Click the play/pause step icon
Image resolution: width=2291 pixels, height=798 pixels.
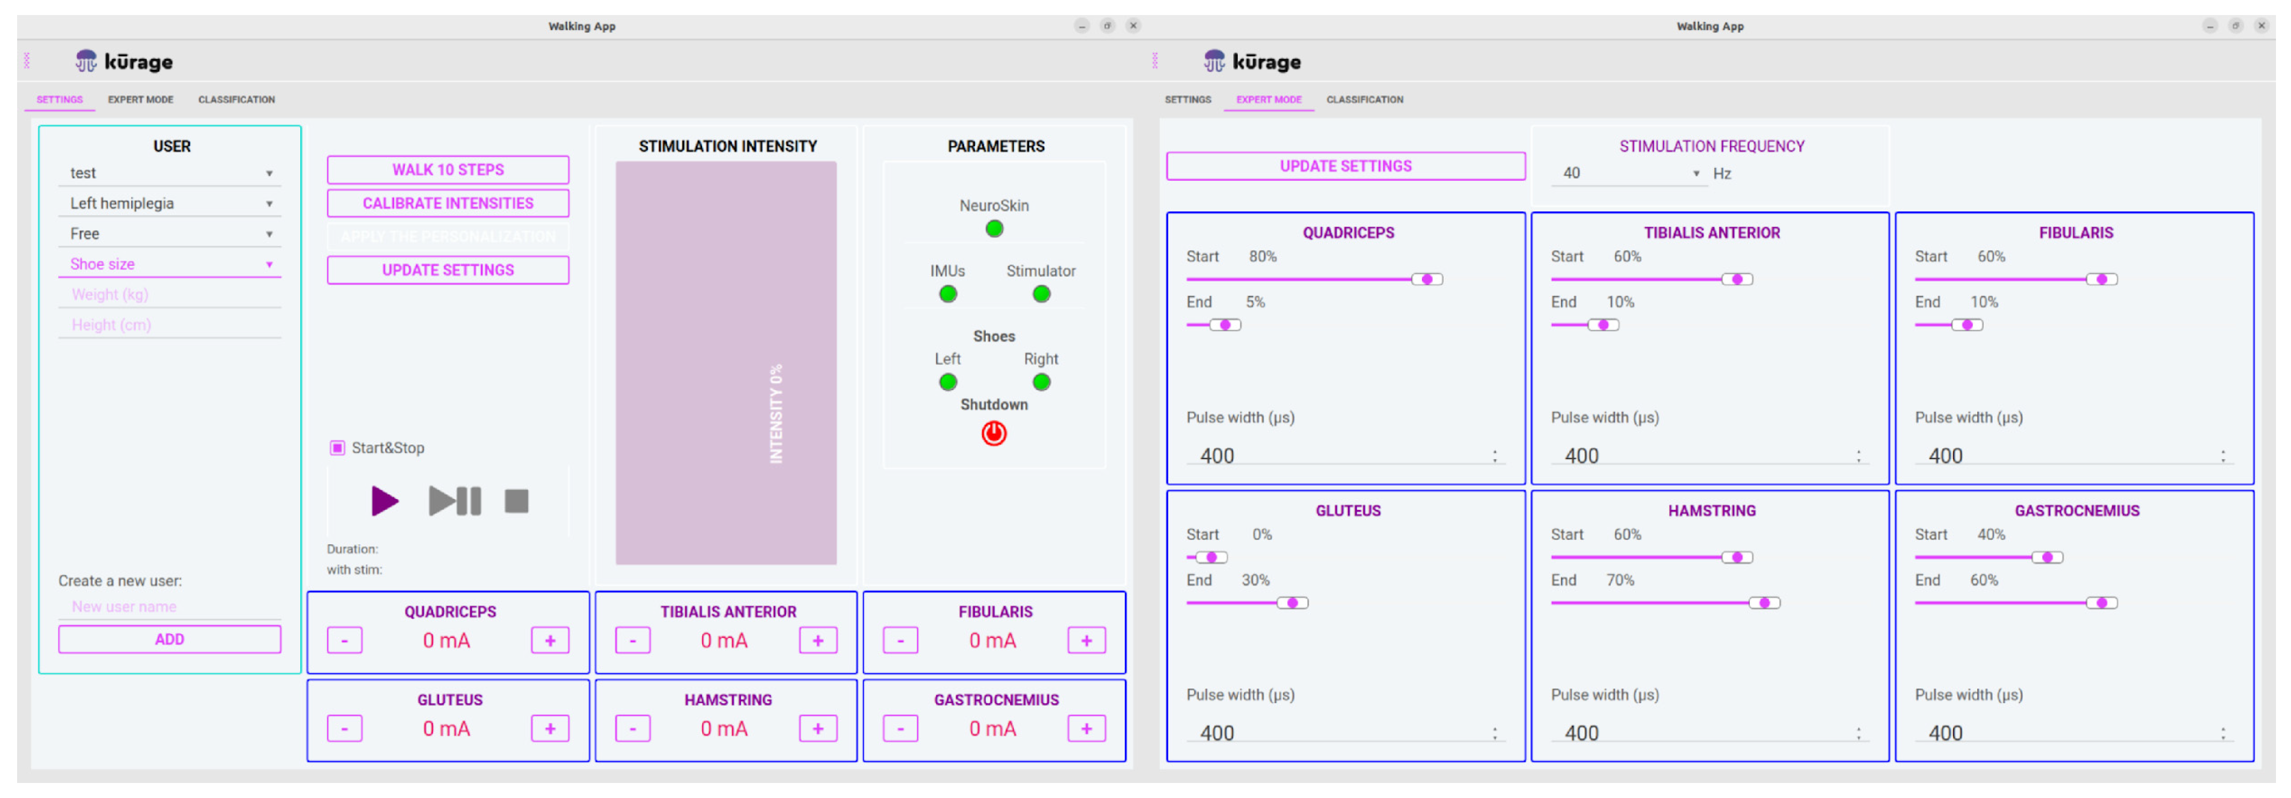click(454, 501)
